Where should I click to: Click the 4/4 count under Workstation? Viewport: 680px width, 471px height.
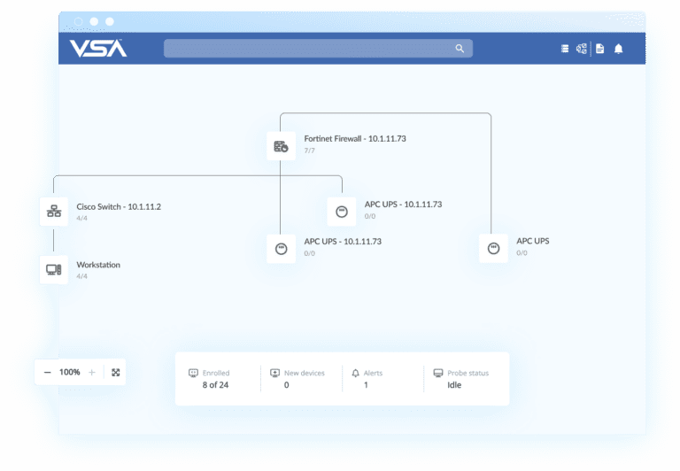click(x=81, y=276)
